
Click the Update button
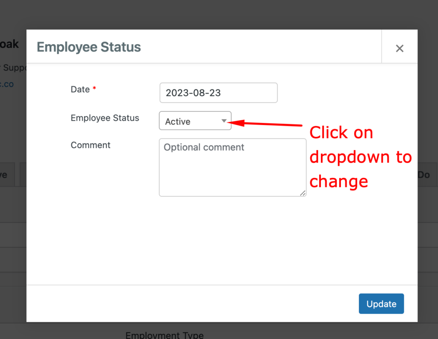tap(381, 303)
